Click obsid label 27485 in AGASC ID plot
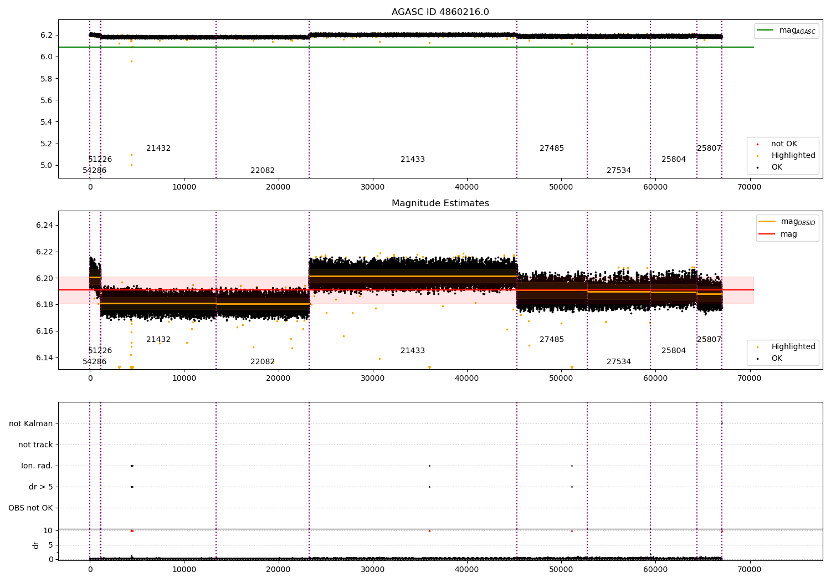The height and width of the screenshot is (582, 831). click(552, 149)
